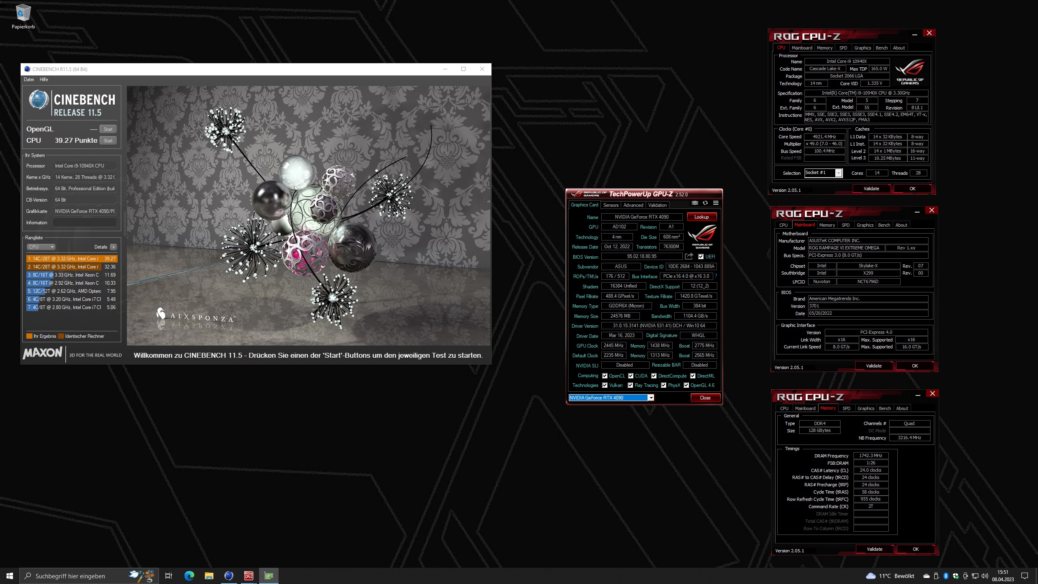The height and width of the screenshot is (584, 1038).
Task: Click the Cinebench rendered scene image
Action: tap(309, 215)
